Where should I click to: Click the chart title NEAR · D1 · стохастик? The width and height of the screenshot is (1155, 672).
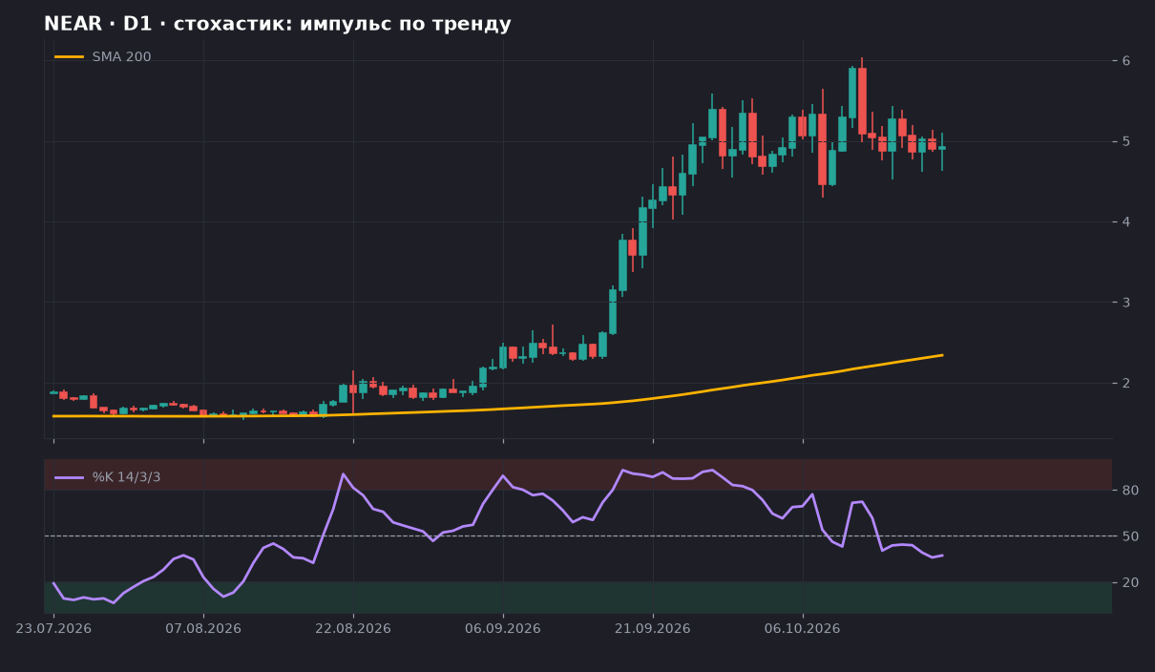277,25
